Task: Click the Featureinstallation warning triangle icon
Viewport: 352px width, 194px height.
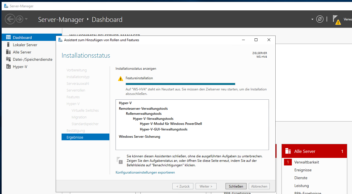Action: point(121,79)
